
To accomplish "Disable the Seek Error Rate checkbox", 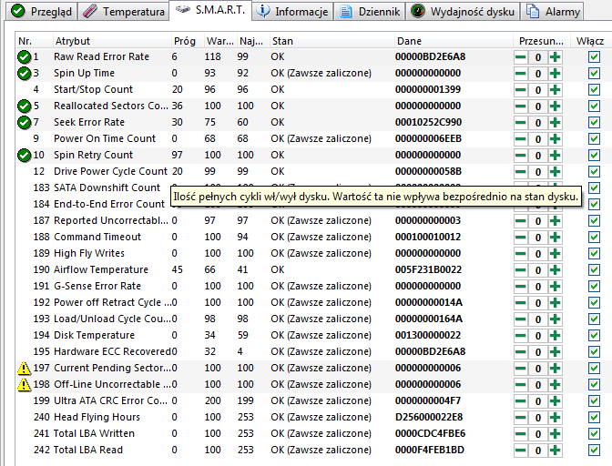I will coord(594,123).
